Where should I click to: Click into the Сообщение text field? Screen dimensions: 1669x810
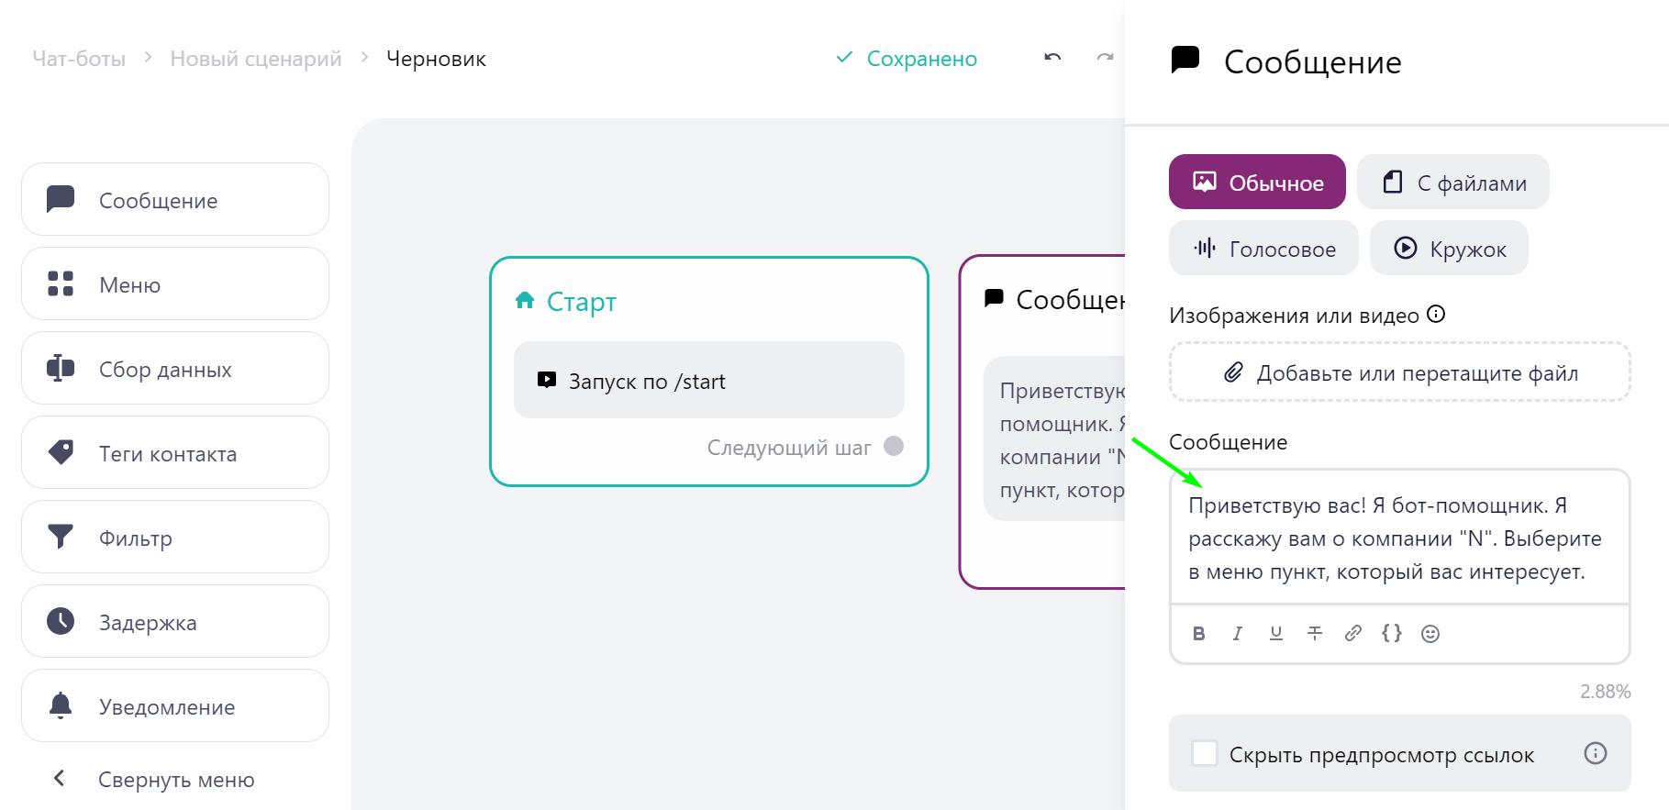click(1399, 538)
